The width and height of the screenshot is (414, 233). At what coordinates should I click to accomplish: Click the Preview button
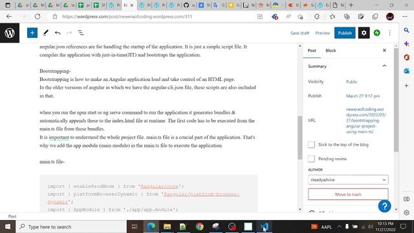[323, 33]
